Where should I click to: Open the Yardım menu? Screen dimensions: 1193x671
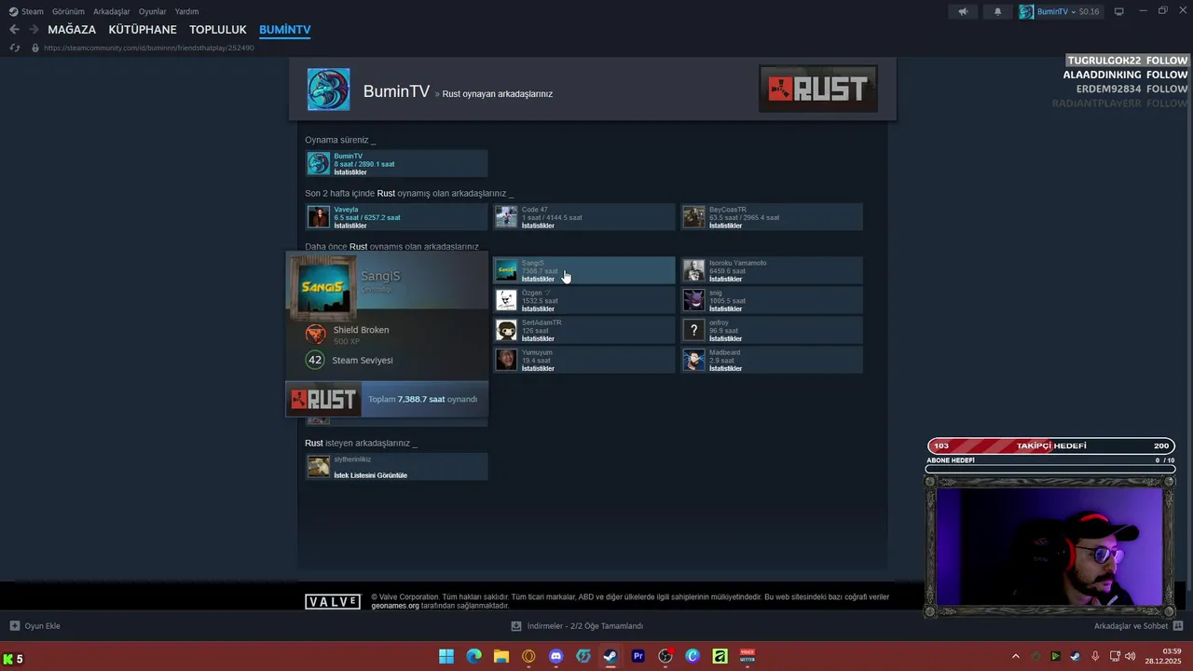(x=186, y=11)
